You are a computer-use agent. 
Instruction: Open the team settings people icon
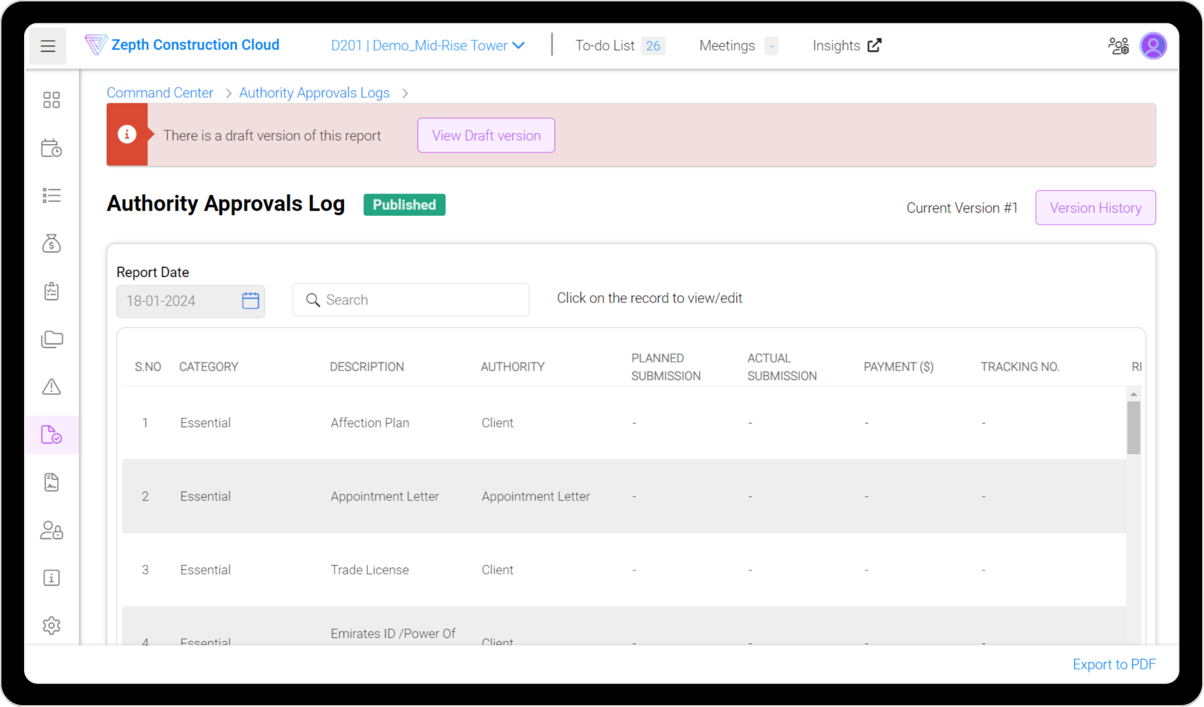click(x=1118, y=46)
